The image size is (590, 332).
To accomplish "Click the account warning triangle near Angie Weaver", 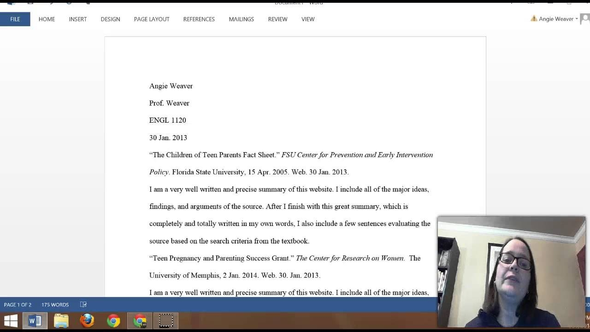I will coord(534,19).
